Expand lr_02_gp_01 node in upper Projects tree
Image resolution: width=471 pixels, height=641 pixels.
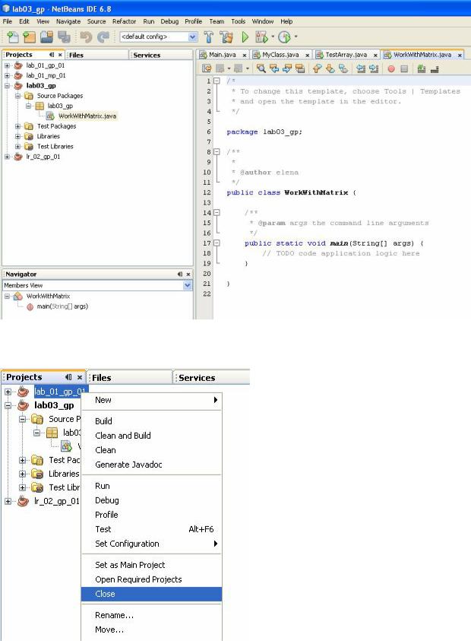tap(7, 157)
